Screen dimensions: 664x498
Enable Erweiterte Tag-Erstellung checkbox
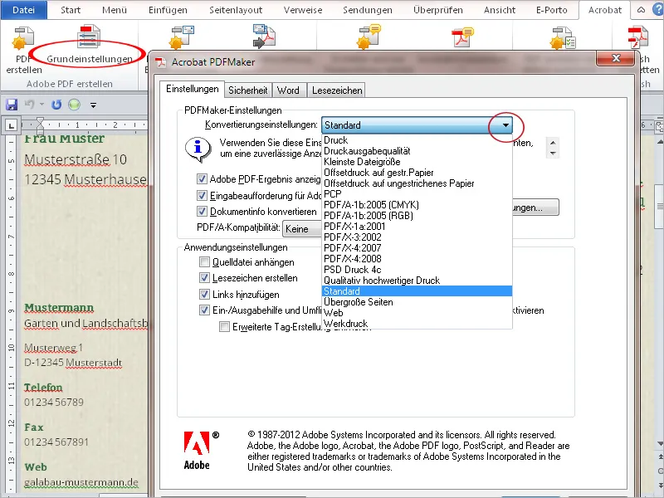coord(224,326)
